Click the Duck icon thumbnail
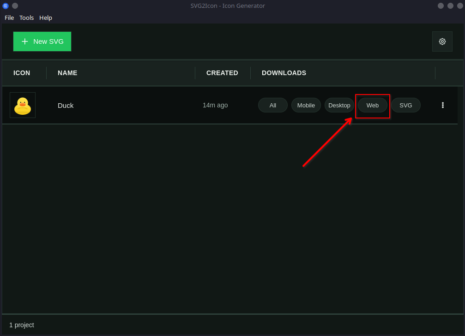This screenshot has height=336, width=465. pos(22,105)
